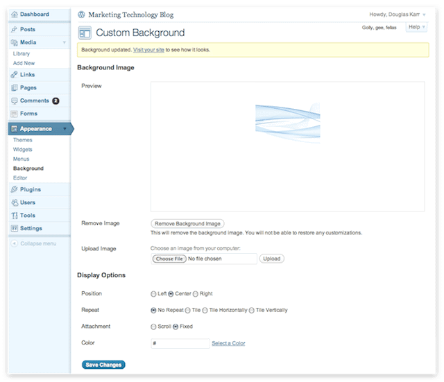Open the Plugins menu label
The height and width of the screenshot is (382, 444).
[31, 189]
